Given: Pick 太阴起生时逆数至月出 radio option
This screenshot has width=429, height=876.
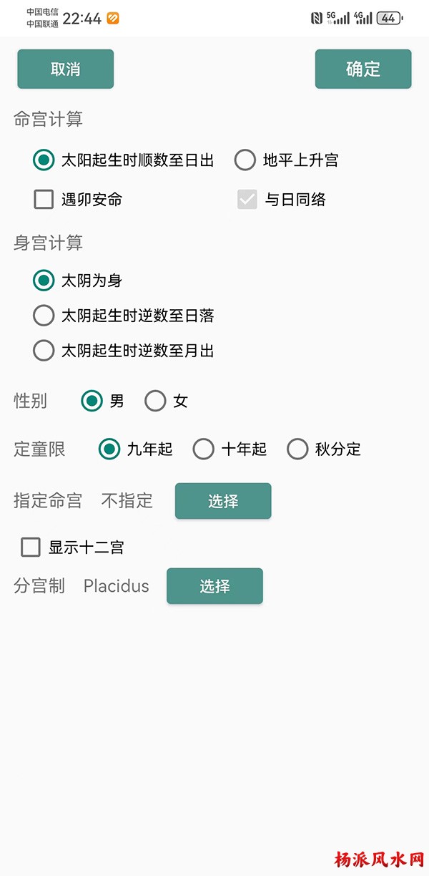Looking at the screenshot, I should [x=44, y=350].
